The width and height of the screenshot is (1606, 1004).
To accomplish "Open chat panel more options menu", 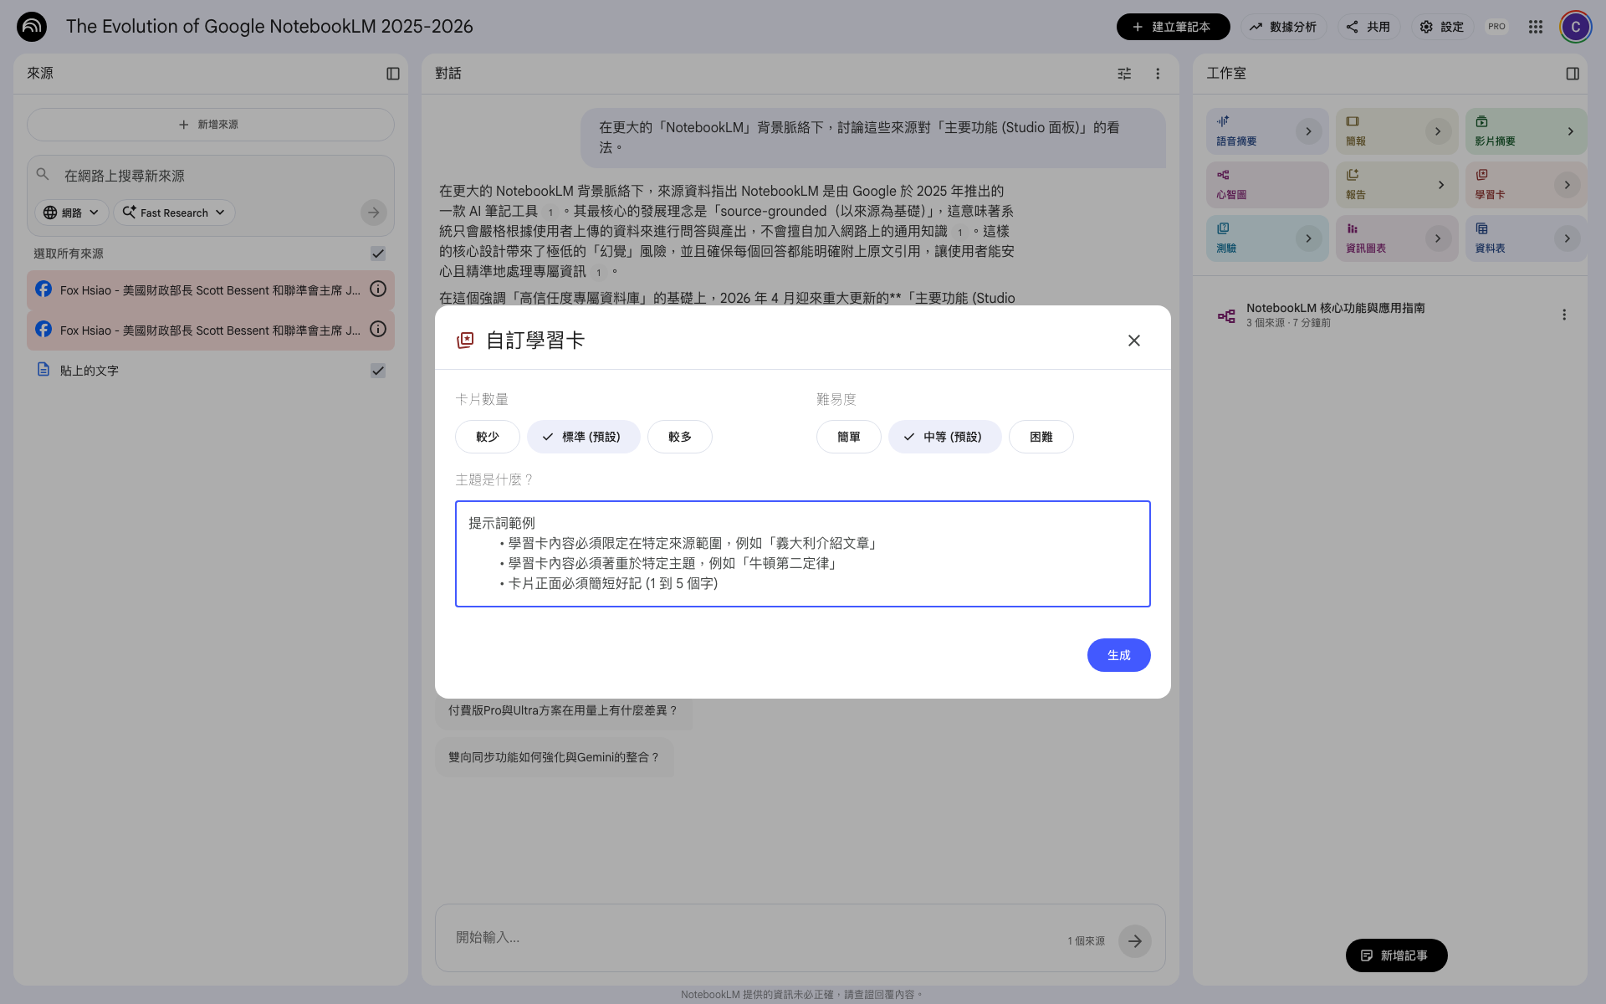I will click(1158, 74).
